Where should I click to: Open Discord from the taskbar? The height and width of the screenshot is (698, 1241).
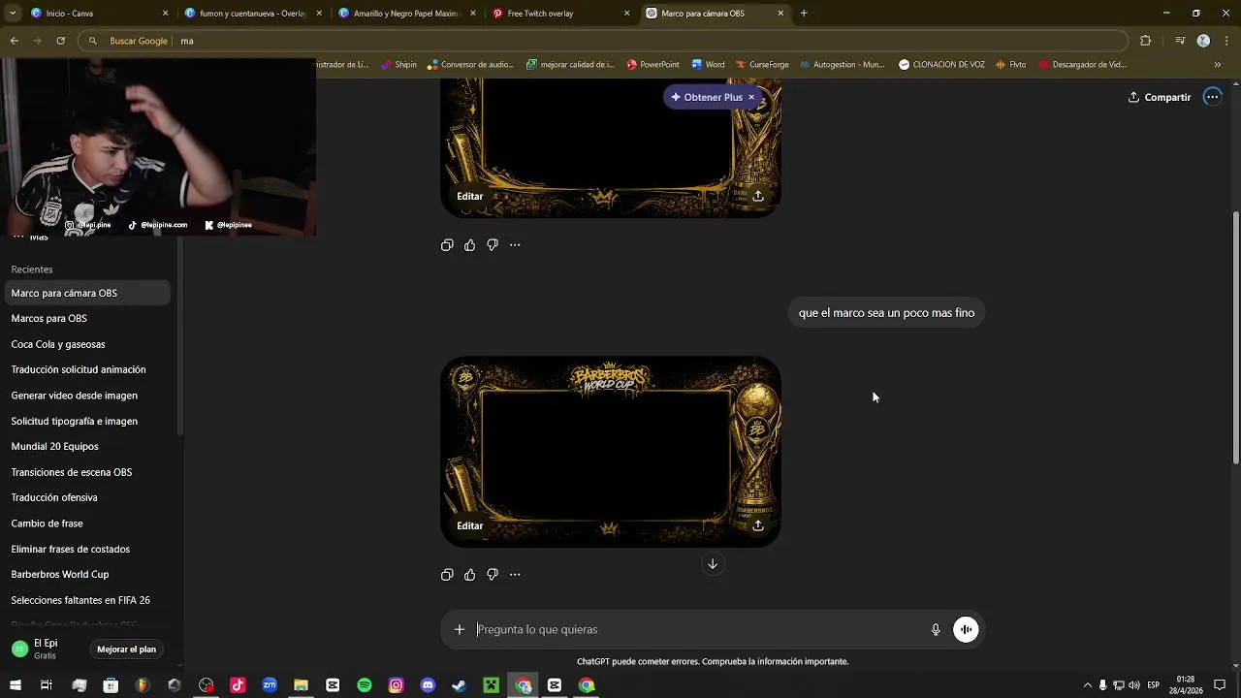click(428, 685)
